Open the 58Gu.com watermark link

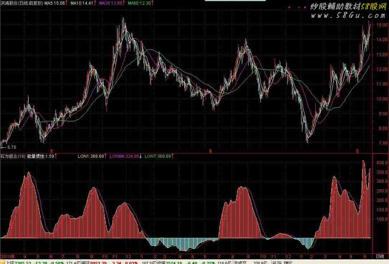[347, 16]
